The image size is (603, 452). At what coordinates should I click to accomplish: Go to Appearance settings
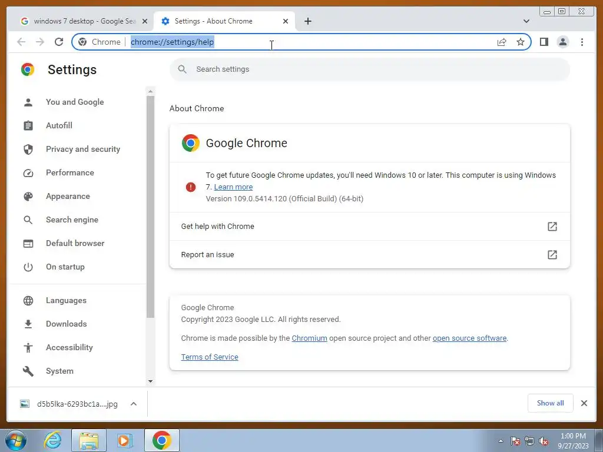[x=68, y=197]
